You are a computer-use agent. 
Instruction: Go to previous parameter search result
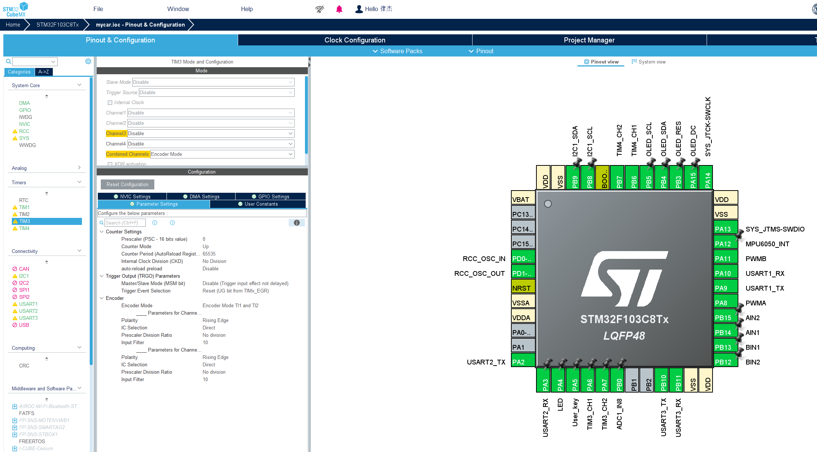155,223
